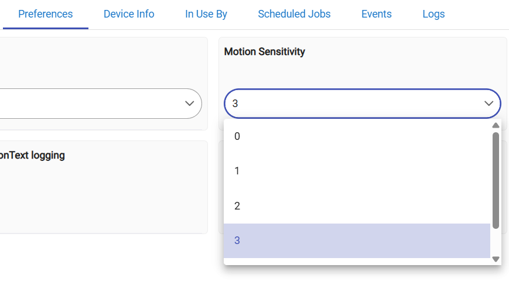Click the Motion Sensitivity heading
This screenshot has width=509, height=285.
click(264, 52)
